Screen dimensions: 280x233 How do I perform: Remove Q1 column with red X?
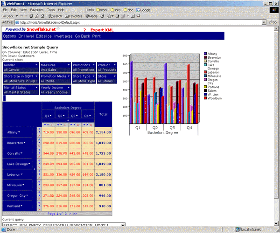click(52, 125)
